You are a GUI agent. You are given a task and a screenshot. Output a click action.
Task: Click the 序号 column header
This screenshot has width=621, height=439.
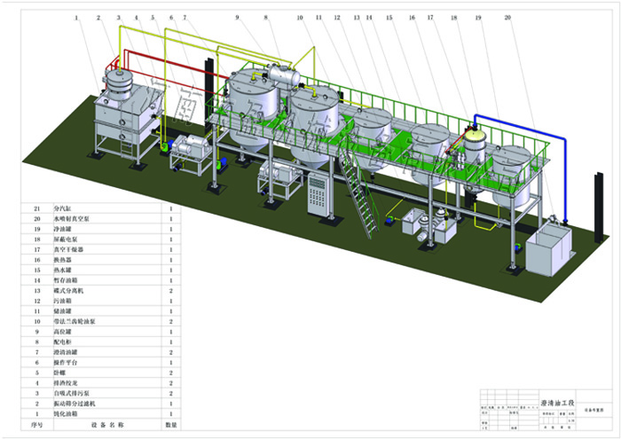tap(36, 424)
